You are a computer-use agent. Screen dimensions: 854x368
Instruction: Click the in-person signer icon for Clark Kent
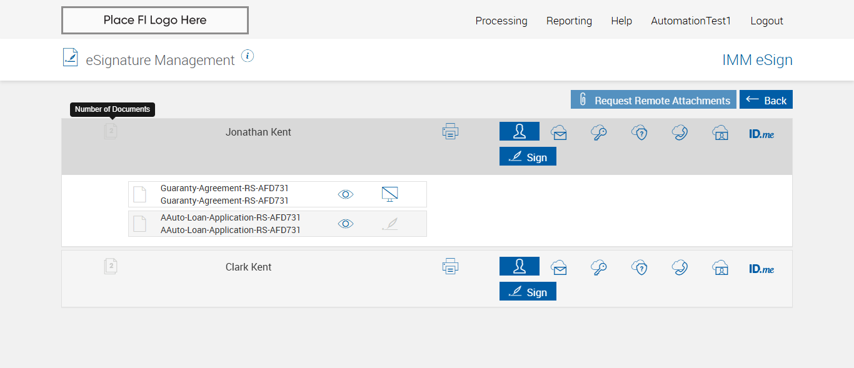point(519,266)
